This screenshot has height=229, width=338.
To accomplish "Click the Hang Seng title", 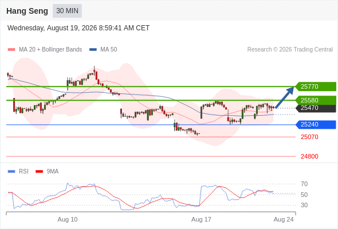I will (x=27, y=11).
